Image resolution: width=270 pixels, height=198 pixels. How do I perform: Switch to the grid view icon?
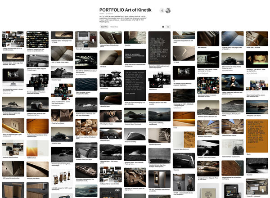pos(163,27)
